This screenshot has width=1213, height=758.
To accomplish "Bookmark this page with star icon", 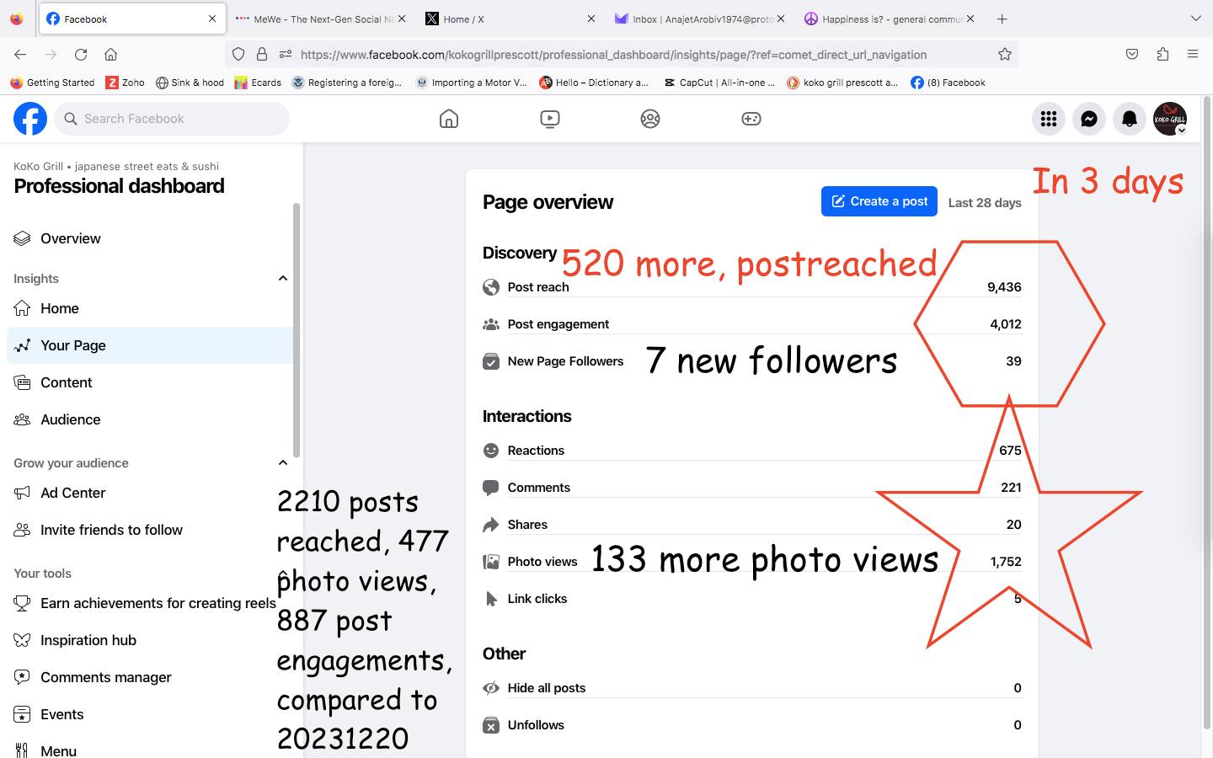I will coord(1005,54).
